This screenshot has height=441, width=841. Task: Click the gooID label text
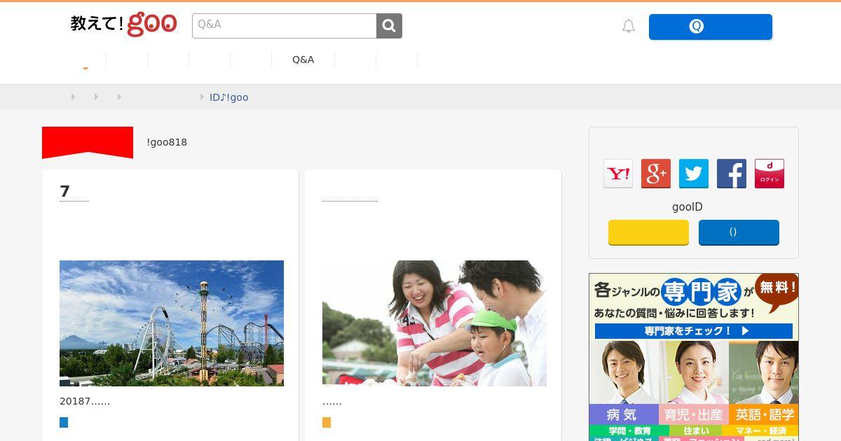(687, 207)
